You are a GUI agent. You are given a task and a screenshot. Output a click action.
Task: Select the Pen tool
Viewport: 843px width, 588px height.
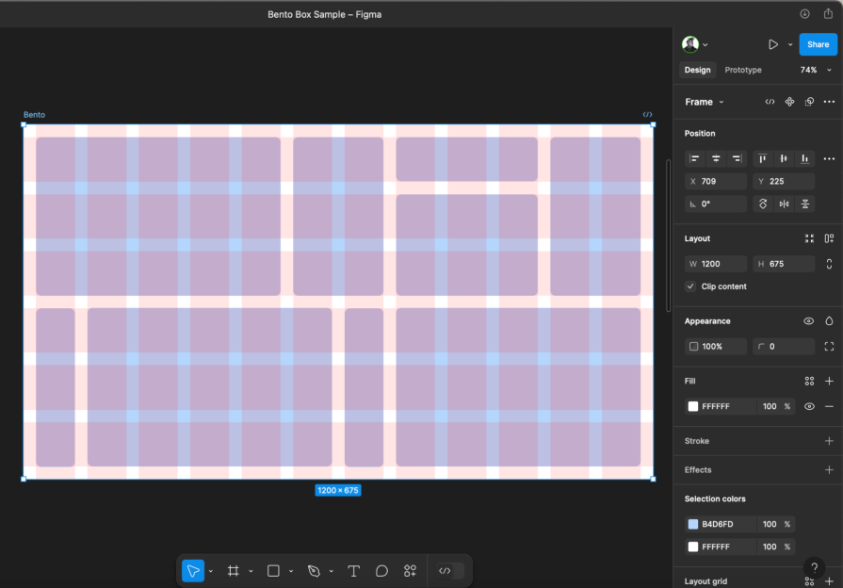[x=316, y=570]
